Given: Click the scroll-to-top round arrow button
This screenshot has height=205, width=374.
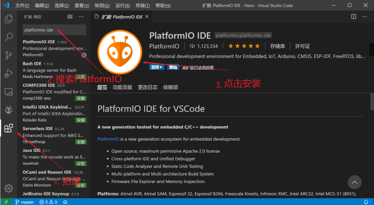Looking at the screenshot, I should pyautogui.click(x=354, y=182).
